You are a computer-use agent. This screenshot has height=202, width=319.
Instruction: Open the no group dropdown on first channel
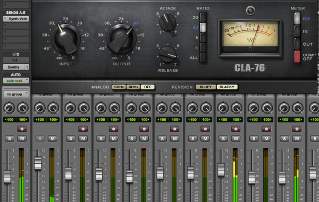[16, 94]
